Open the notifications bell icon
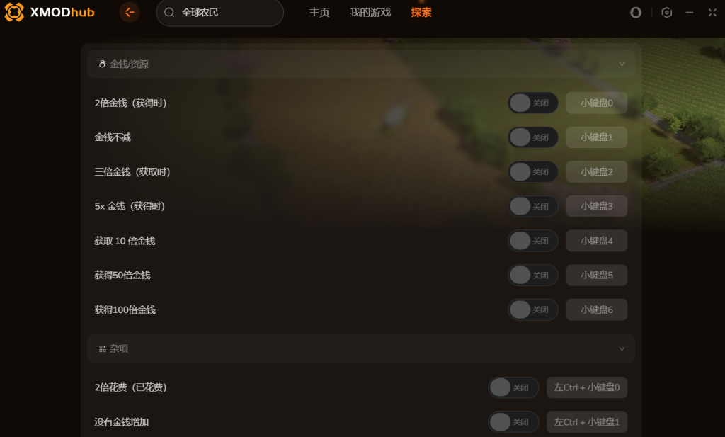The image size is (725, 437). [x=636, y=13]
